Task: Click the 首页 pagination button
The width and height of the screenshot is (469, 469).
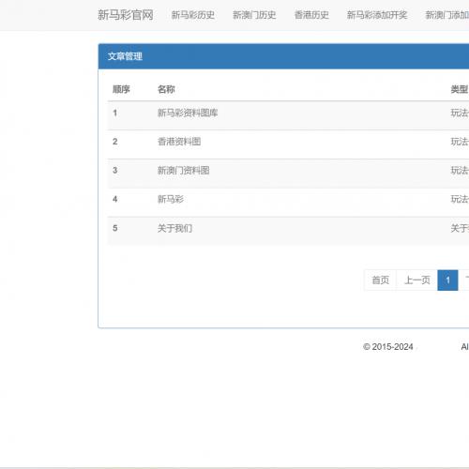Action: point(381,280)
